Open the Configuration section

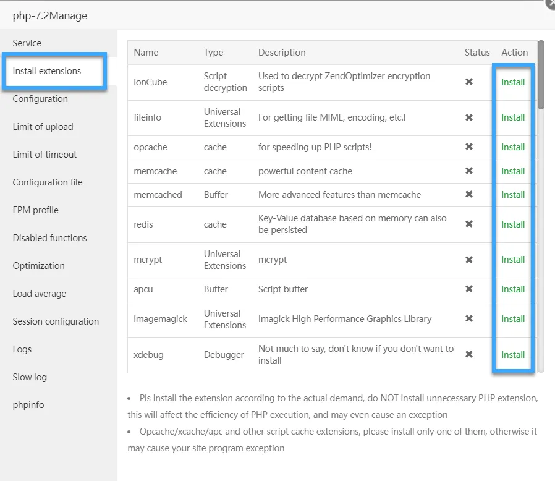(40, 99)
